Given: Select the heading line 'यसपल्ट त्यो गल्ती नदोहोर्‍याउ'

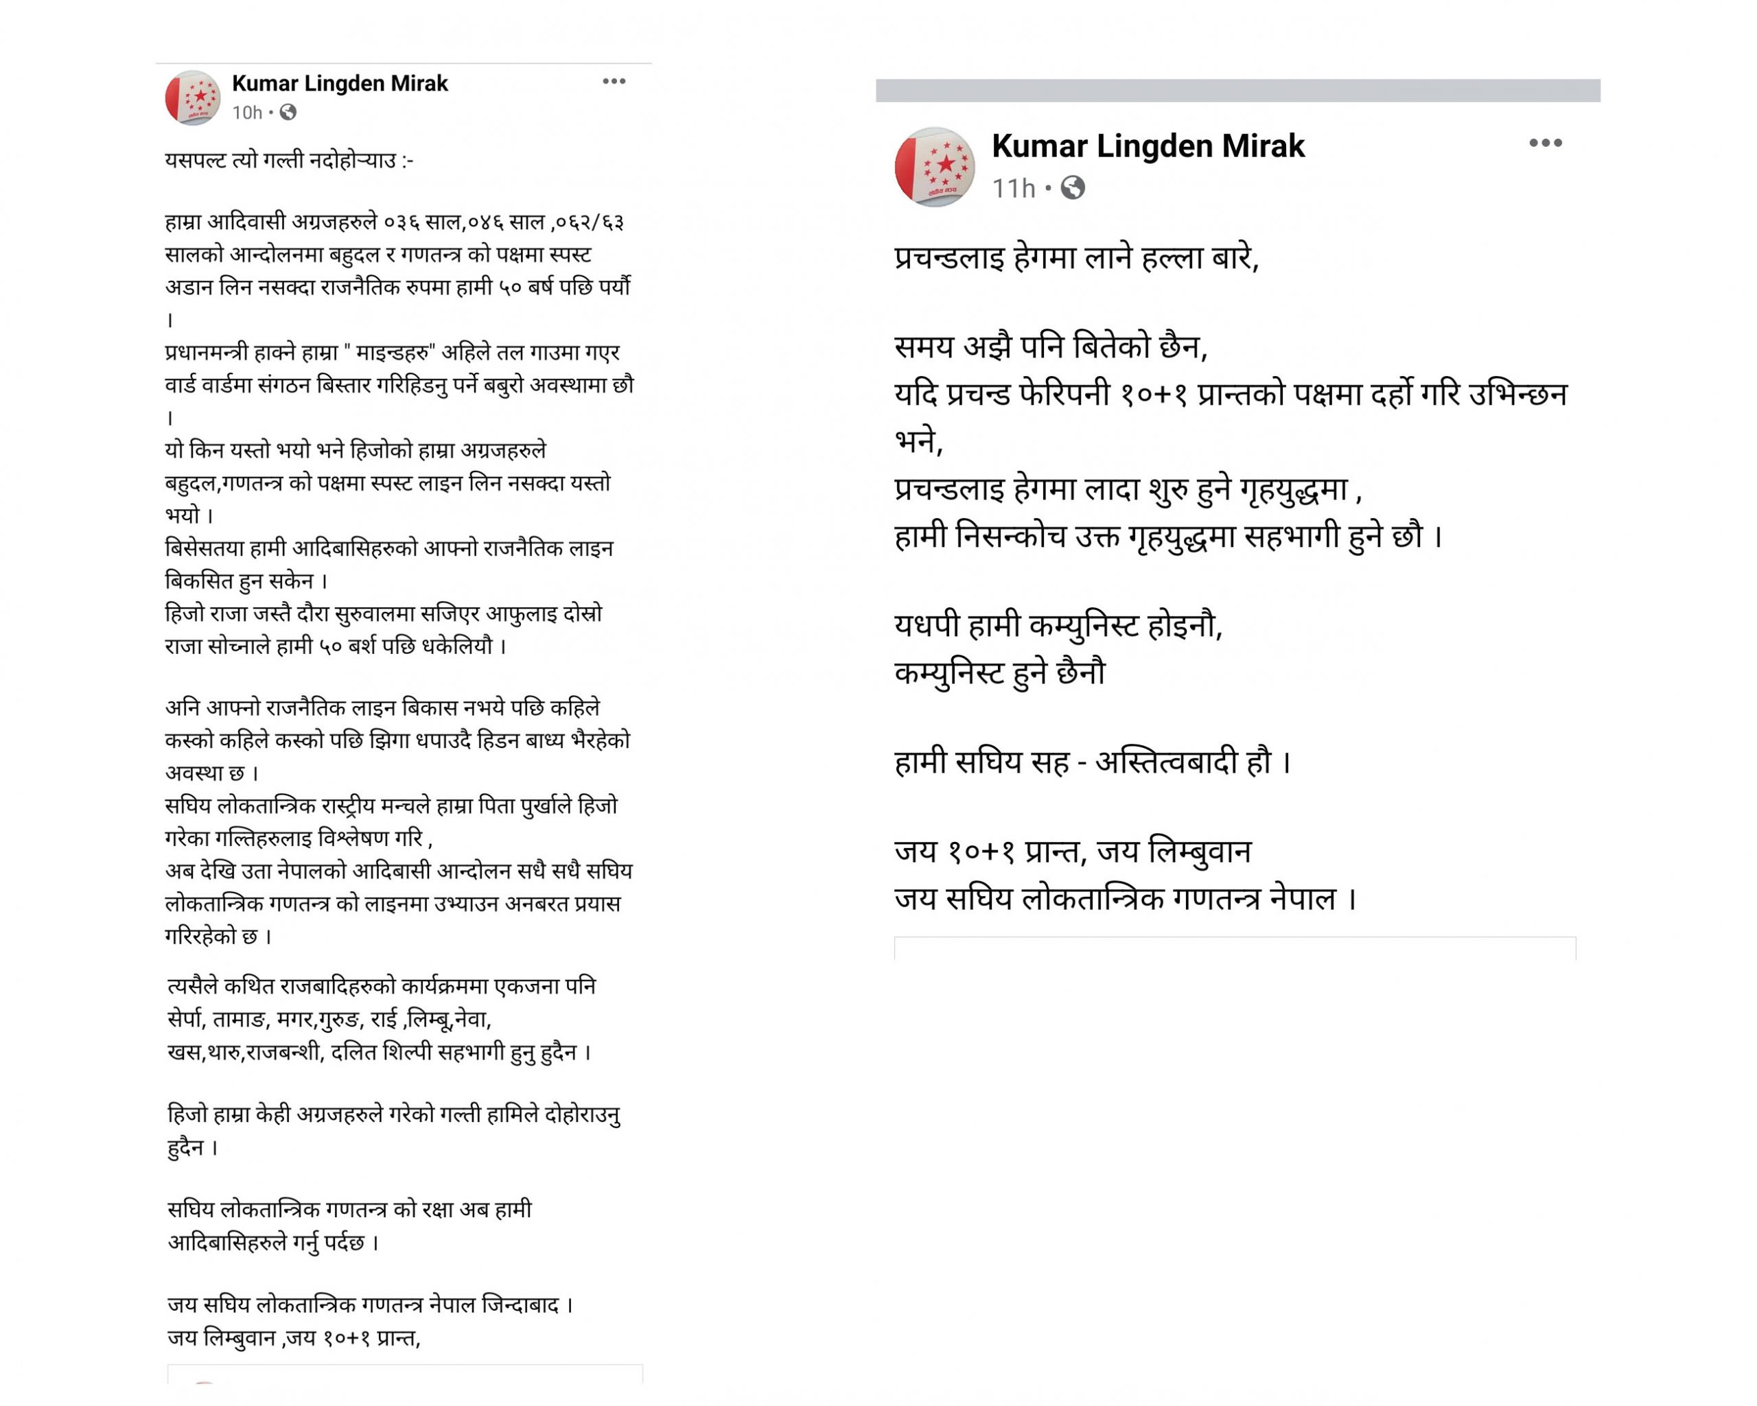Looking at the screenshot, I should [288, 161].
